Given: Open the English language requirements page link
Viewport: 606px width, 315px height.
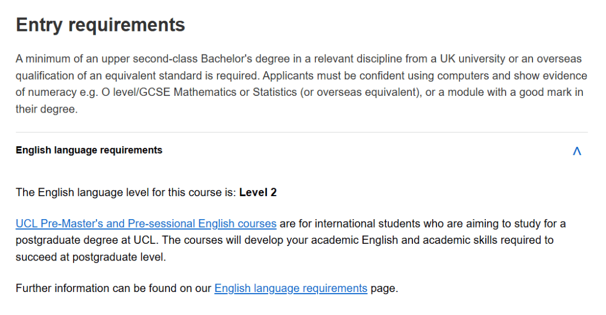Looking at the screenshot, I should (291, 289).
